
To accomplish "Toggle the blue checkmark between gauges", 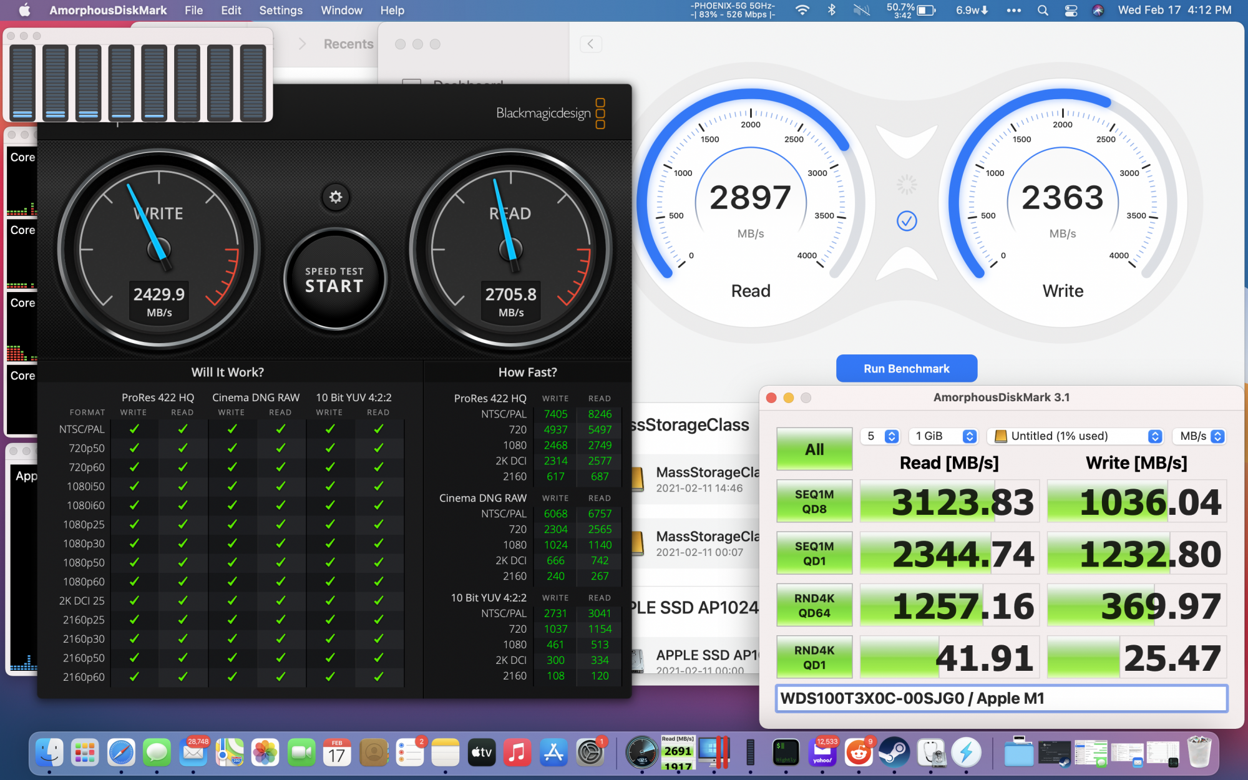I will tap(907, 220).
